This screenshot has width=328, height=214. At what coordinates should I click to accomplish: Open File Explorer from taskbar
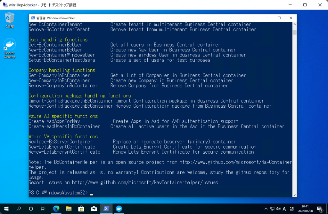coord(69,209)
